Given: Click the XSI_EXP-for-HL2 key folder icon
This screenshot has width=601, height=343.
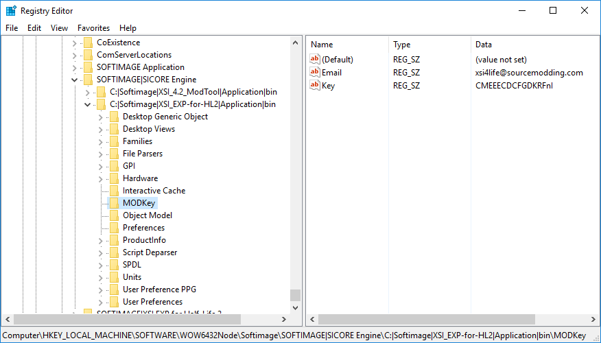Looking at the screenshot, I should [101, 104].
